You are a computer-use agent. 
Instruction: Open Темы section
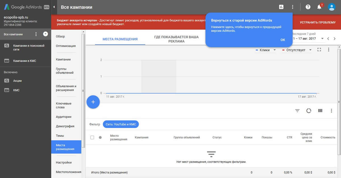click(x=60, y=136)
